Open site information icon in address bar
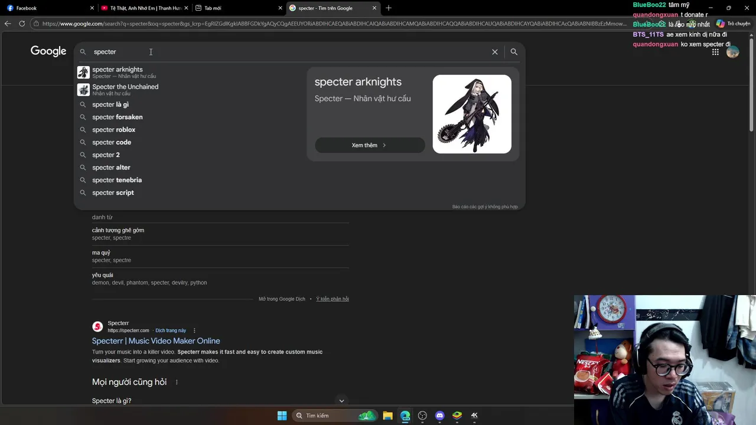This screenshot has width=756, height=425. click(37, 24)
